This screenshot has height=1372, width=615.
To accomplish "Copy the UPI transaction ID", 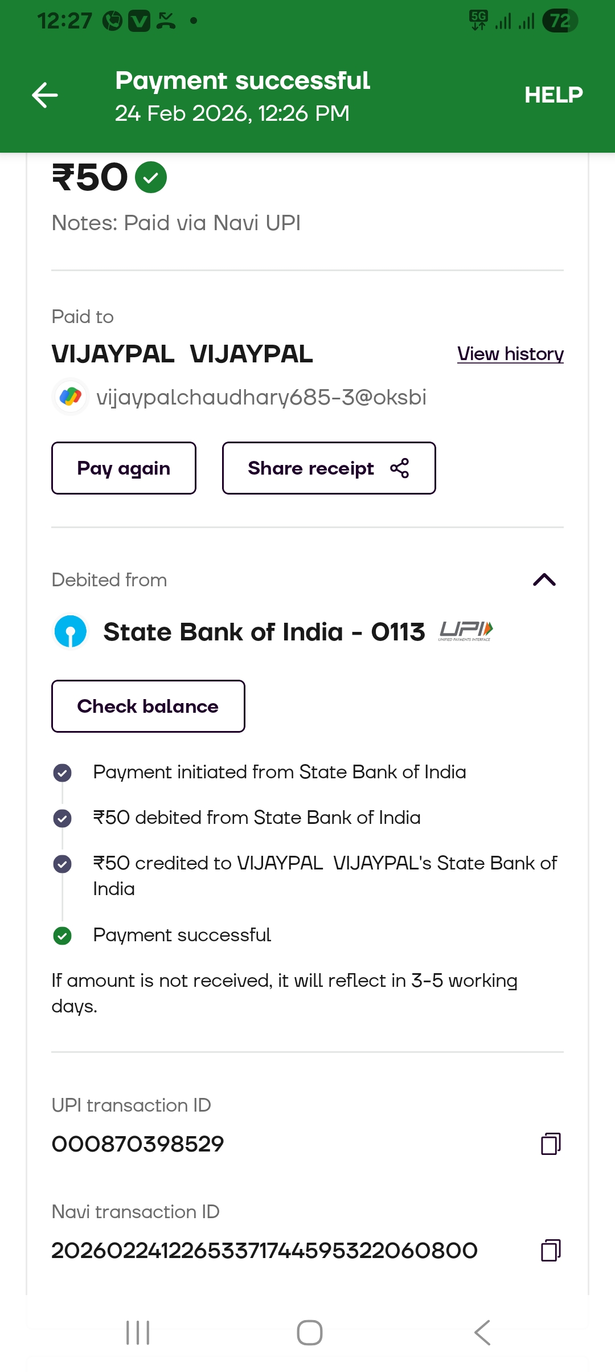I will [550, 1144].
